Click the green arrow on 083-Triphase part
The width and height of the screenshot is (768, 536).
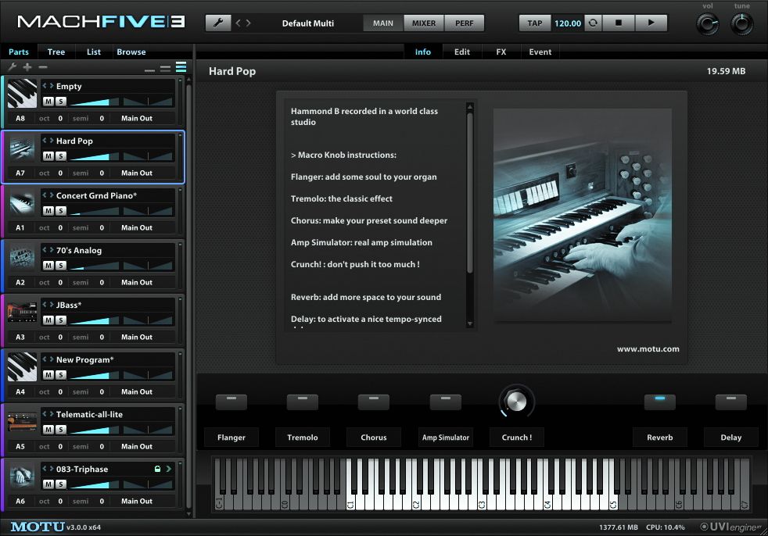pyautogui.click(x=168, y=469)
